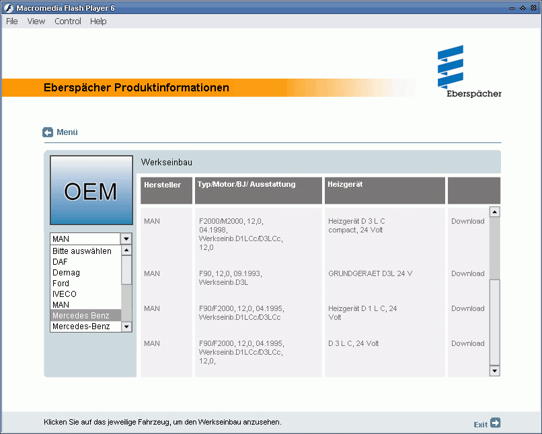Open the Control menu
542x434 pixels.
pos(68,21)
